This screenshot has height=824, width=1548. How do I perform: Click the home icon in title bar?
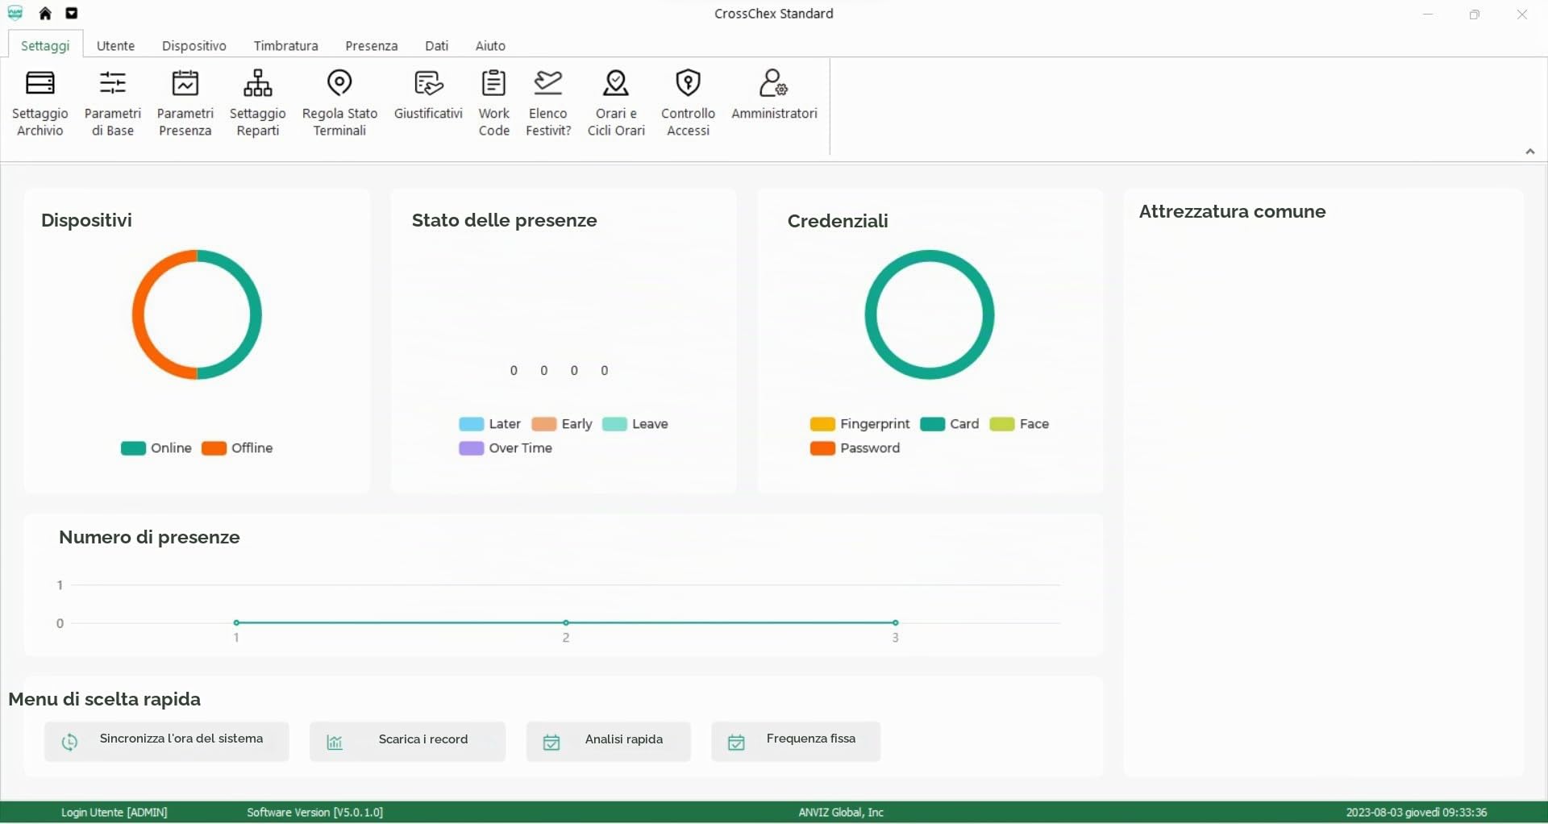(x=45, y=13)
